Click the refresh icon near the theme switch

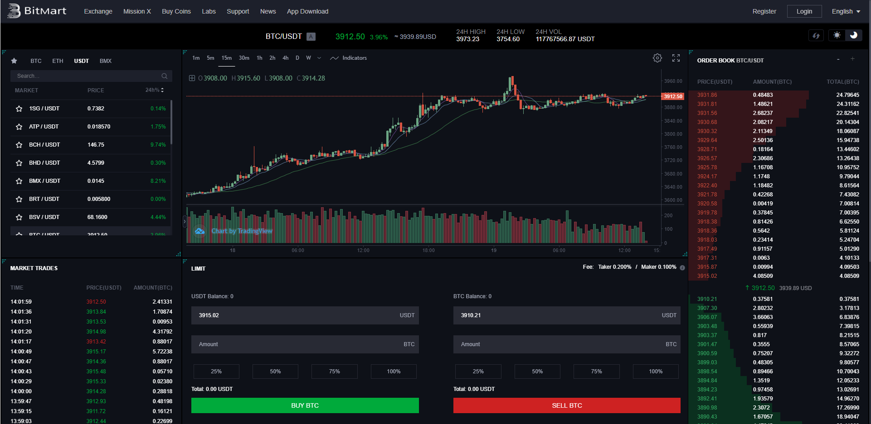pyautogui.click(x=816, y=35)
